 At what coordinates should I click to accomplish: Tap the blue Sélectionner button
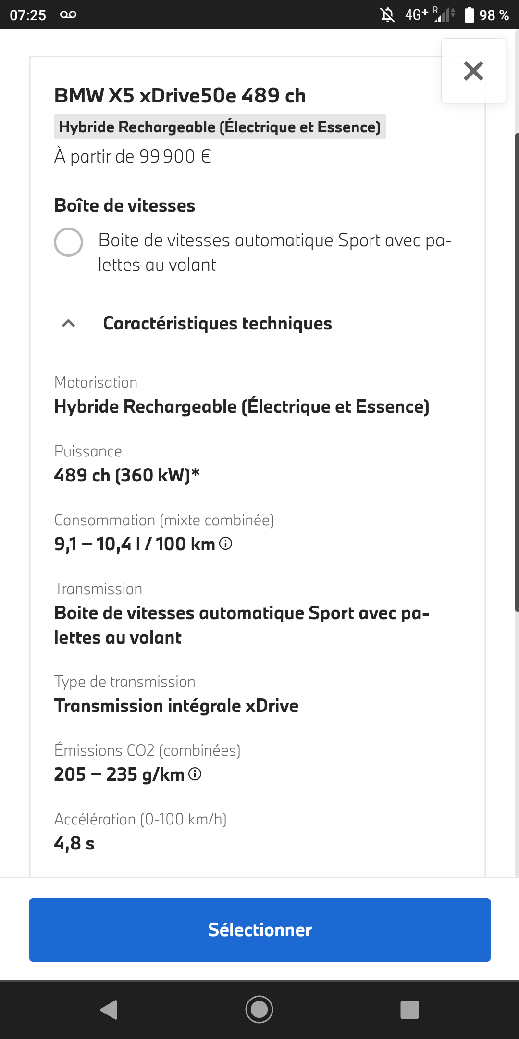click(259, 929)
